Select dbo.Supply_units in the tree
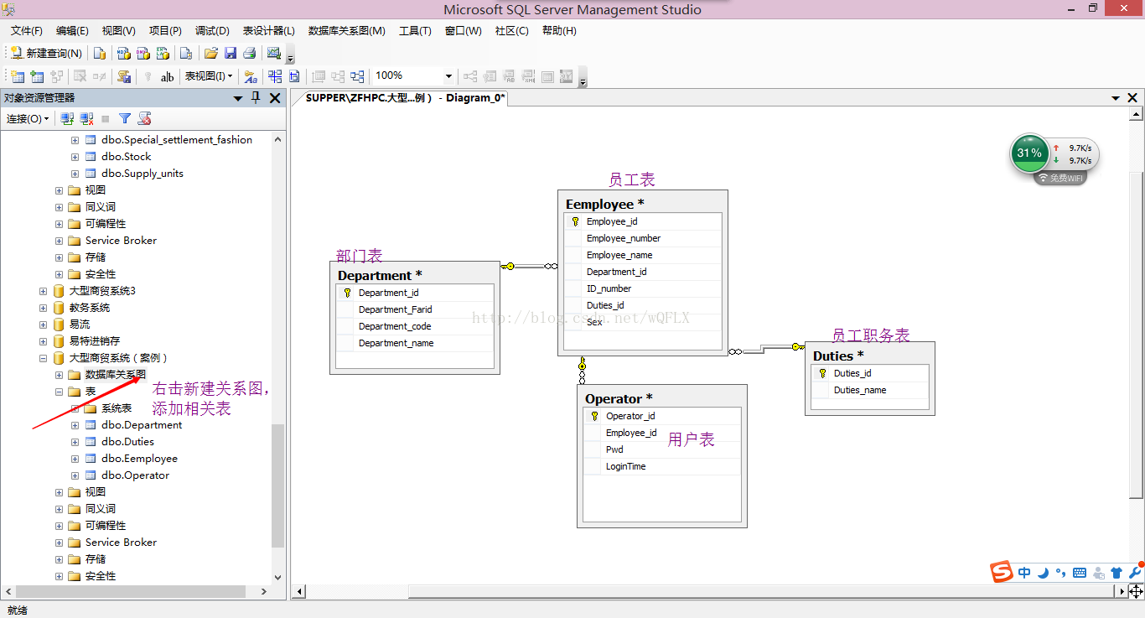This screenshot has width=1145, height=618. (x=142, y=174)
